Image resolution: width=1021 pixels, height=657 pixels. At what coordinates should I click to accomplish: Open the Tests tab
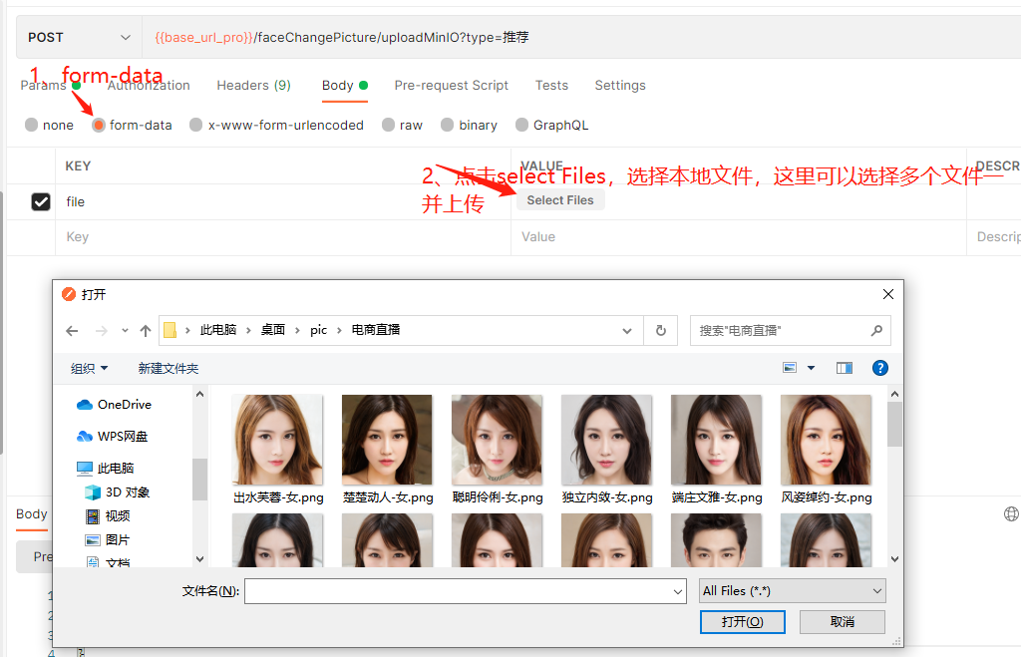pyautogui.click(x=551, y=86)
